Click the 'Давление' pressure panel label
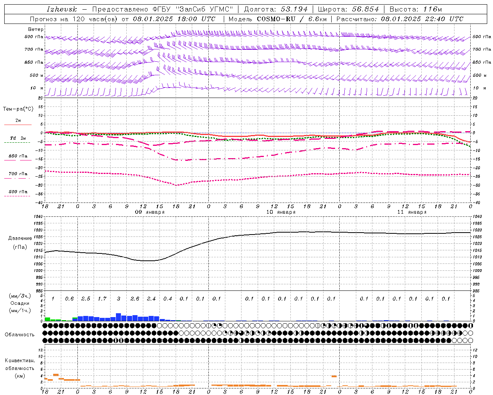The height and width of the screenshot is (395, 493). click(20, 238)
